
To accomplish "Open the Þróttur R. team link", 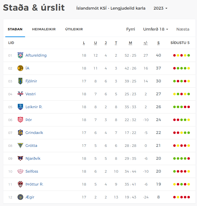I will click(34, 184).
